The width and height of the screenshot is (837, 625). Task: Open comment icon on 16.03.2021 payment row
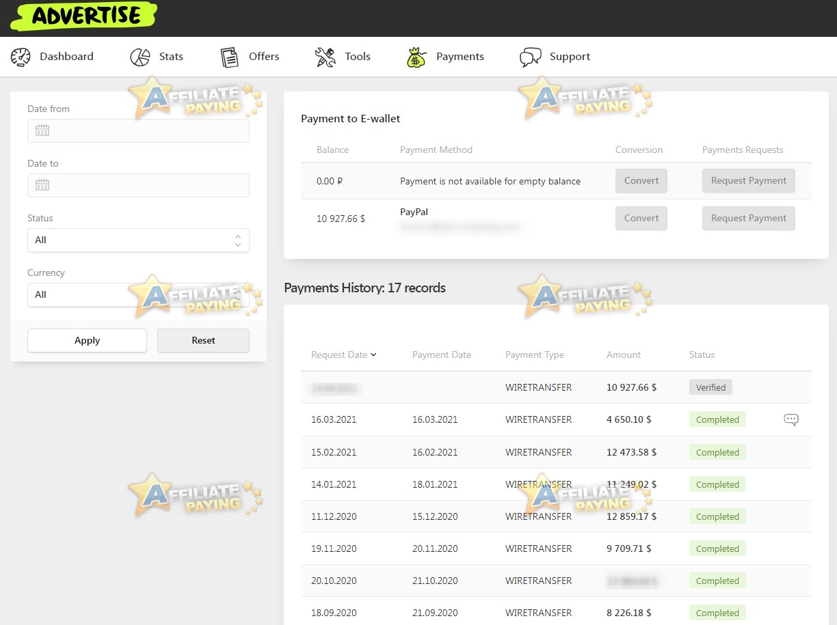791,420
